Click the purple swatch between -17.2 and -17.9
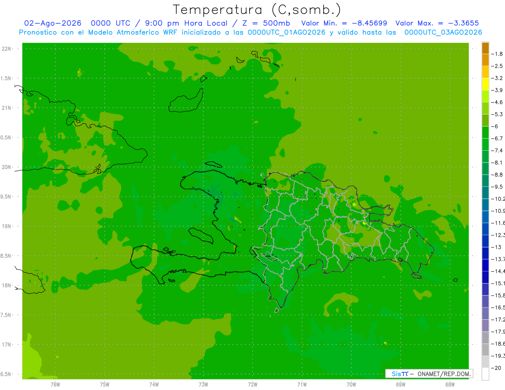505x390 pixels. tap(485, 326)
